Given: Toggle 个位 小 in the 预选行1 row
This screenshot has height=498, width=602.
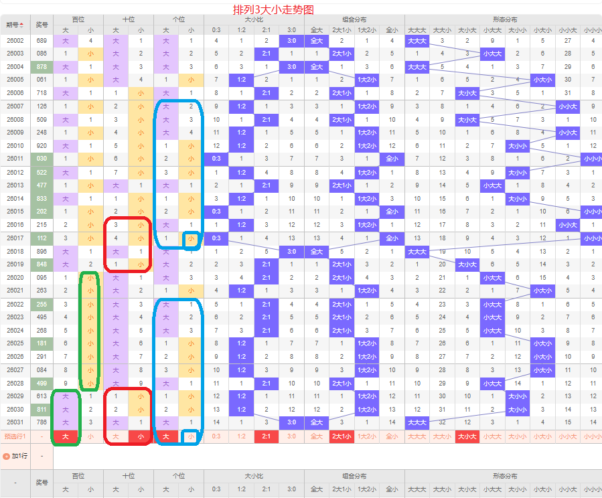Looking at the screenshot, I should click(191, 436).
